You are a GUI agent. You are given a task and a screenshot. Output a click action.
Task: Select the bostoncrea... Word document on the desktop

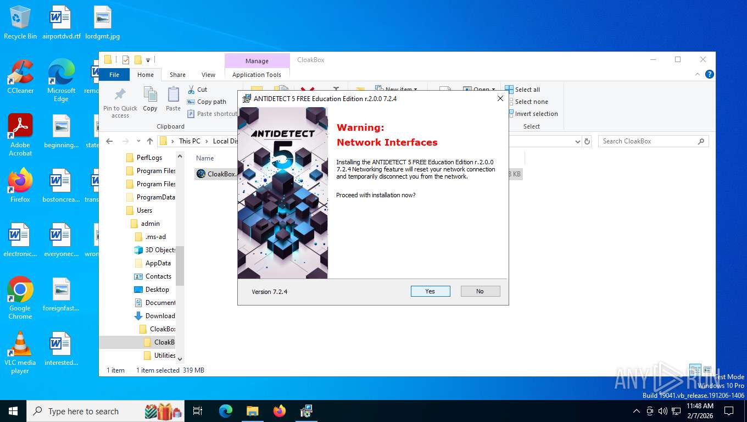(x=62, y=186)
